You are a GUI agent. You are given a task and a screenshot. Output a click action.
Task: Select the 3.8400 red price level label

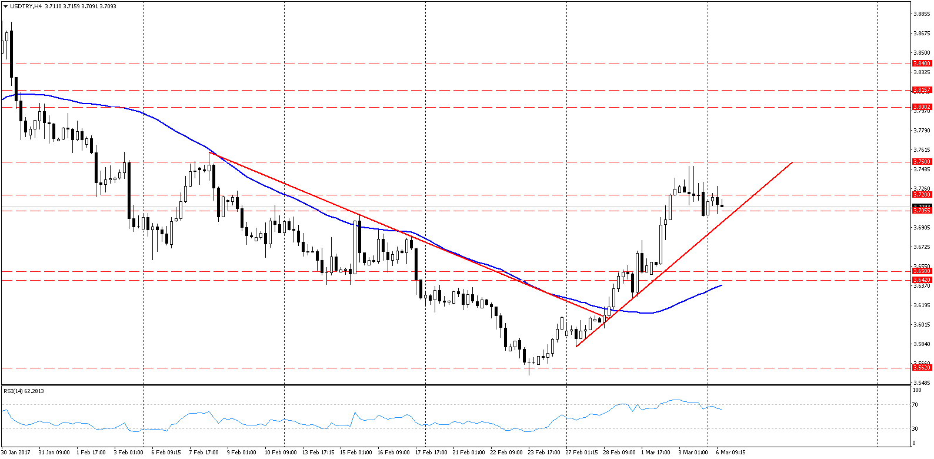click(922, 64)
